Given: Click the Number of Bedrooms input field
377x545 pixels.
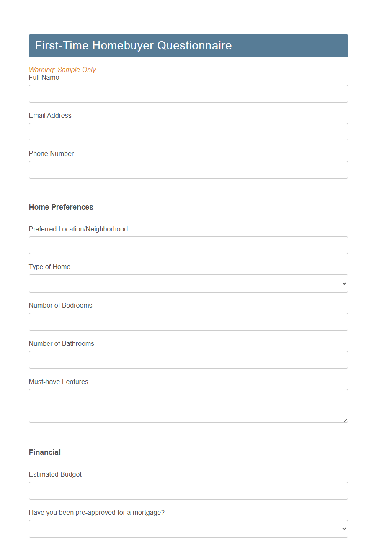Looking at the screenshot, I should [x=188, y=322].
